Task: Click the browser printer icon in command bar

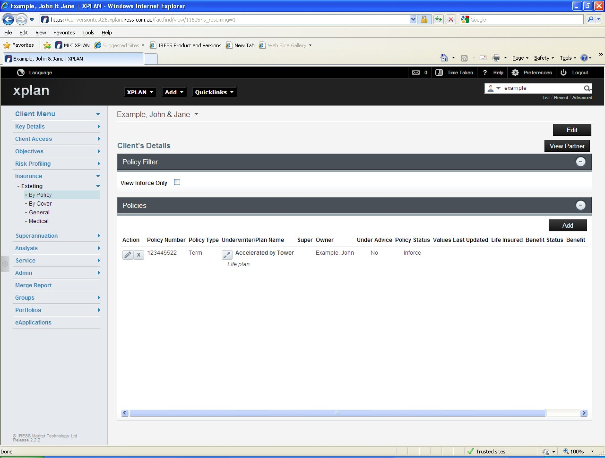Action: (496, 58)
